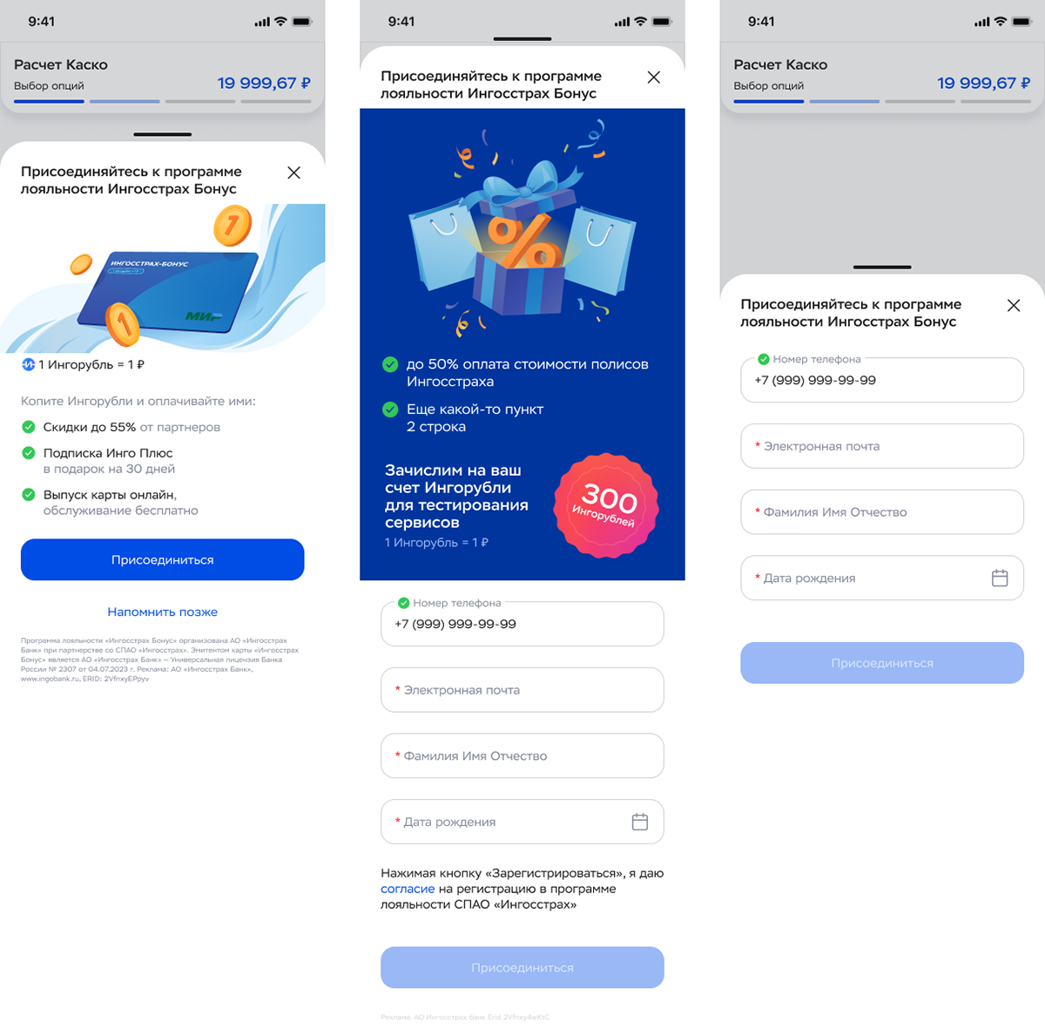Image resolution: width=1045 pixels, height=1036 pixels.
Task: Click the Напомнить позже link
Action: tap(163, 612)
